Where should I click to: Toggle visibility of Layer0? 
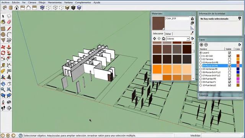229,53
